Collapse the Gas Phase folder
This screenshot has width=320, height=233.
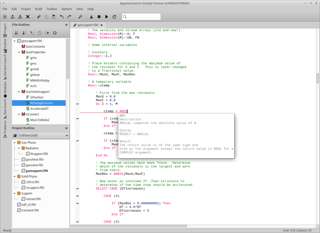click(14, 142)
